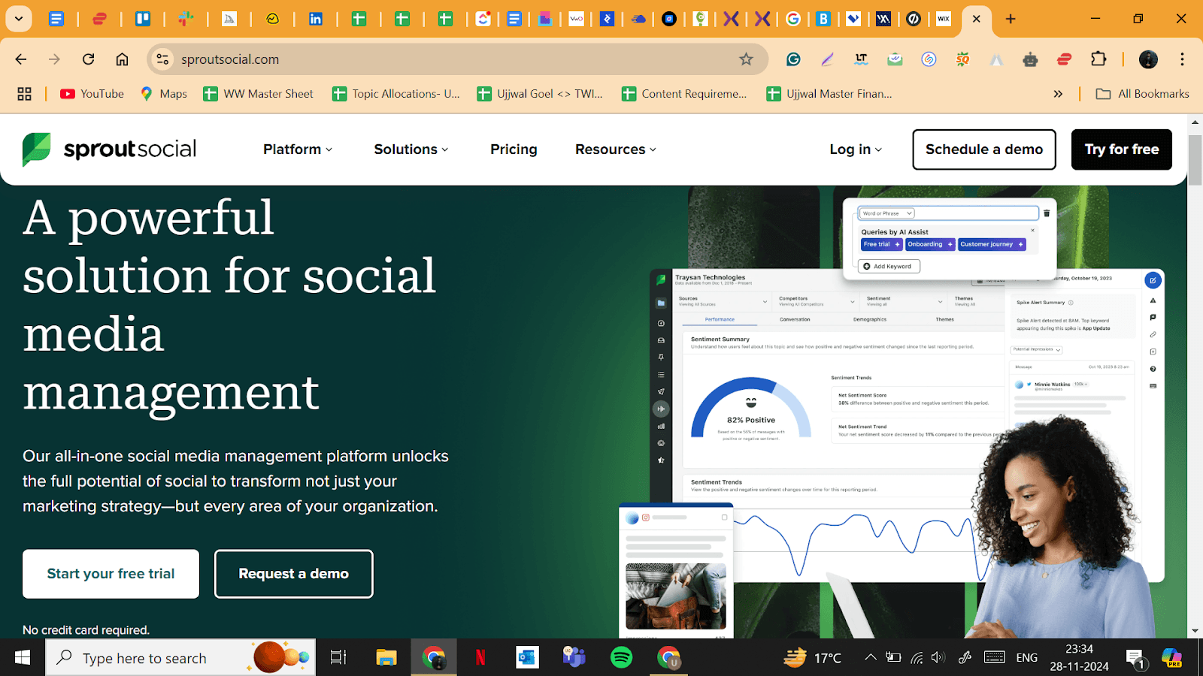The height and width of the screenshot is (676, 1203).
Task: Open Content Requirements bookmark
Action: coord(685,94)
